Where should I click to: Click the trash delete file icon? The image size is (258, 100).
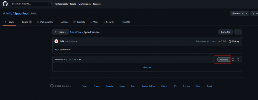click(238, 59)
